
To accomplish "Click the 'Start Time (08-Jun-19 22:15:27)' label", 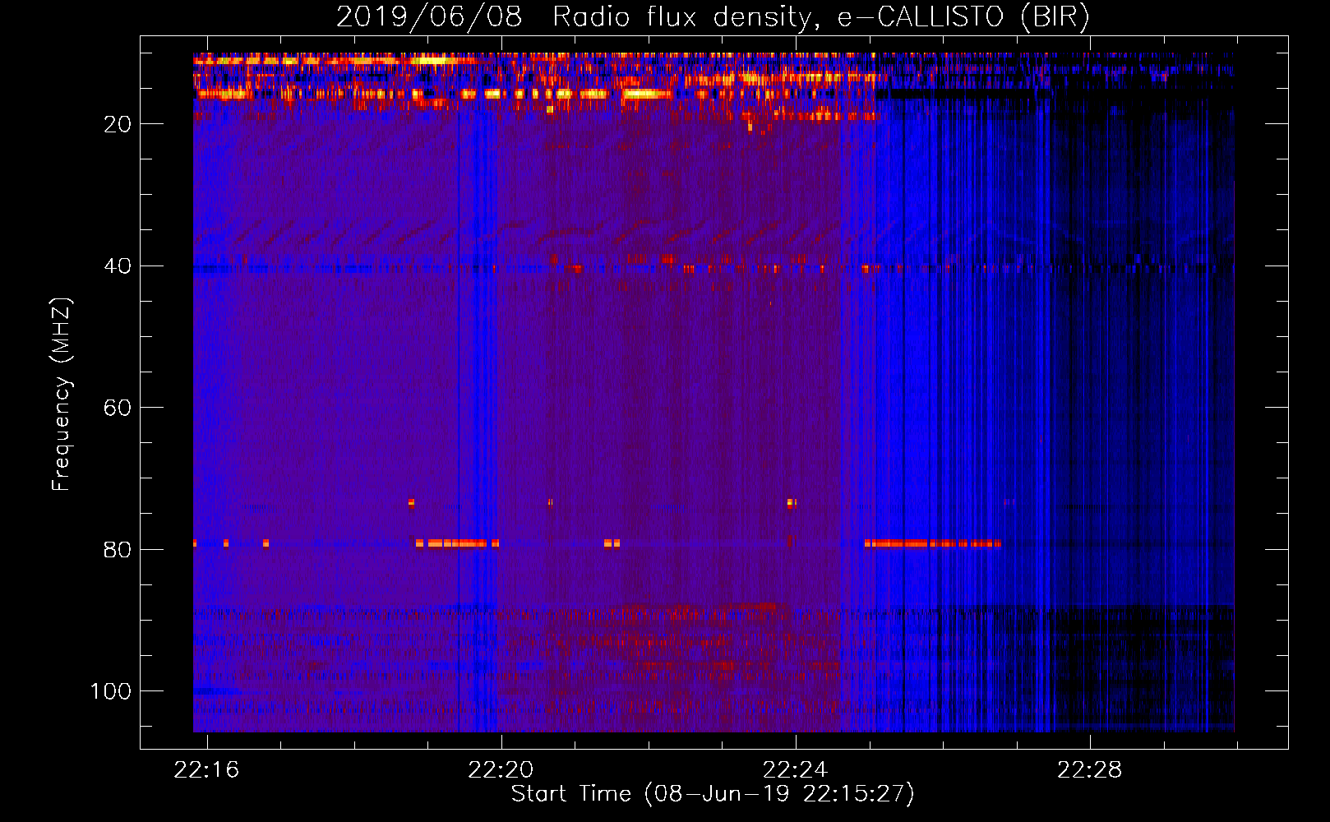I will 713,794.
